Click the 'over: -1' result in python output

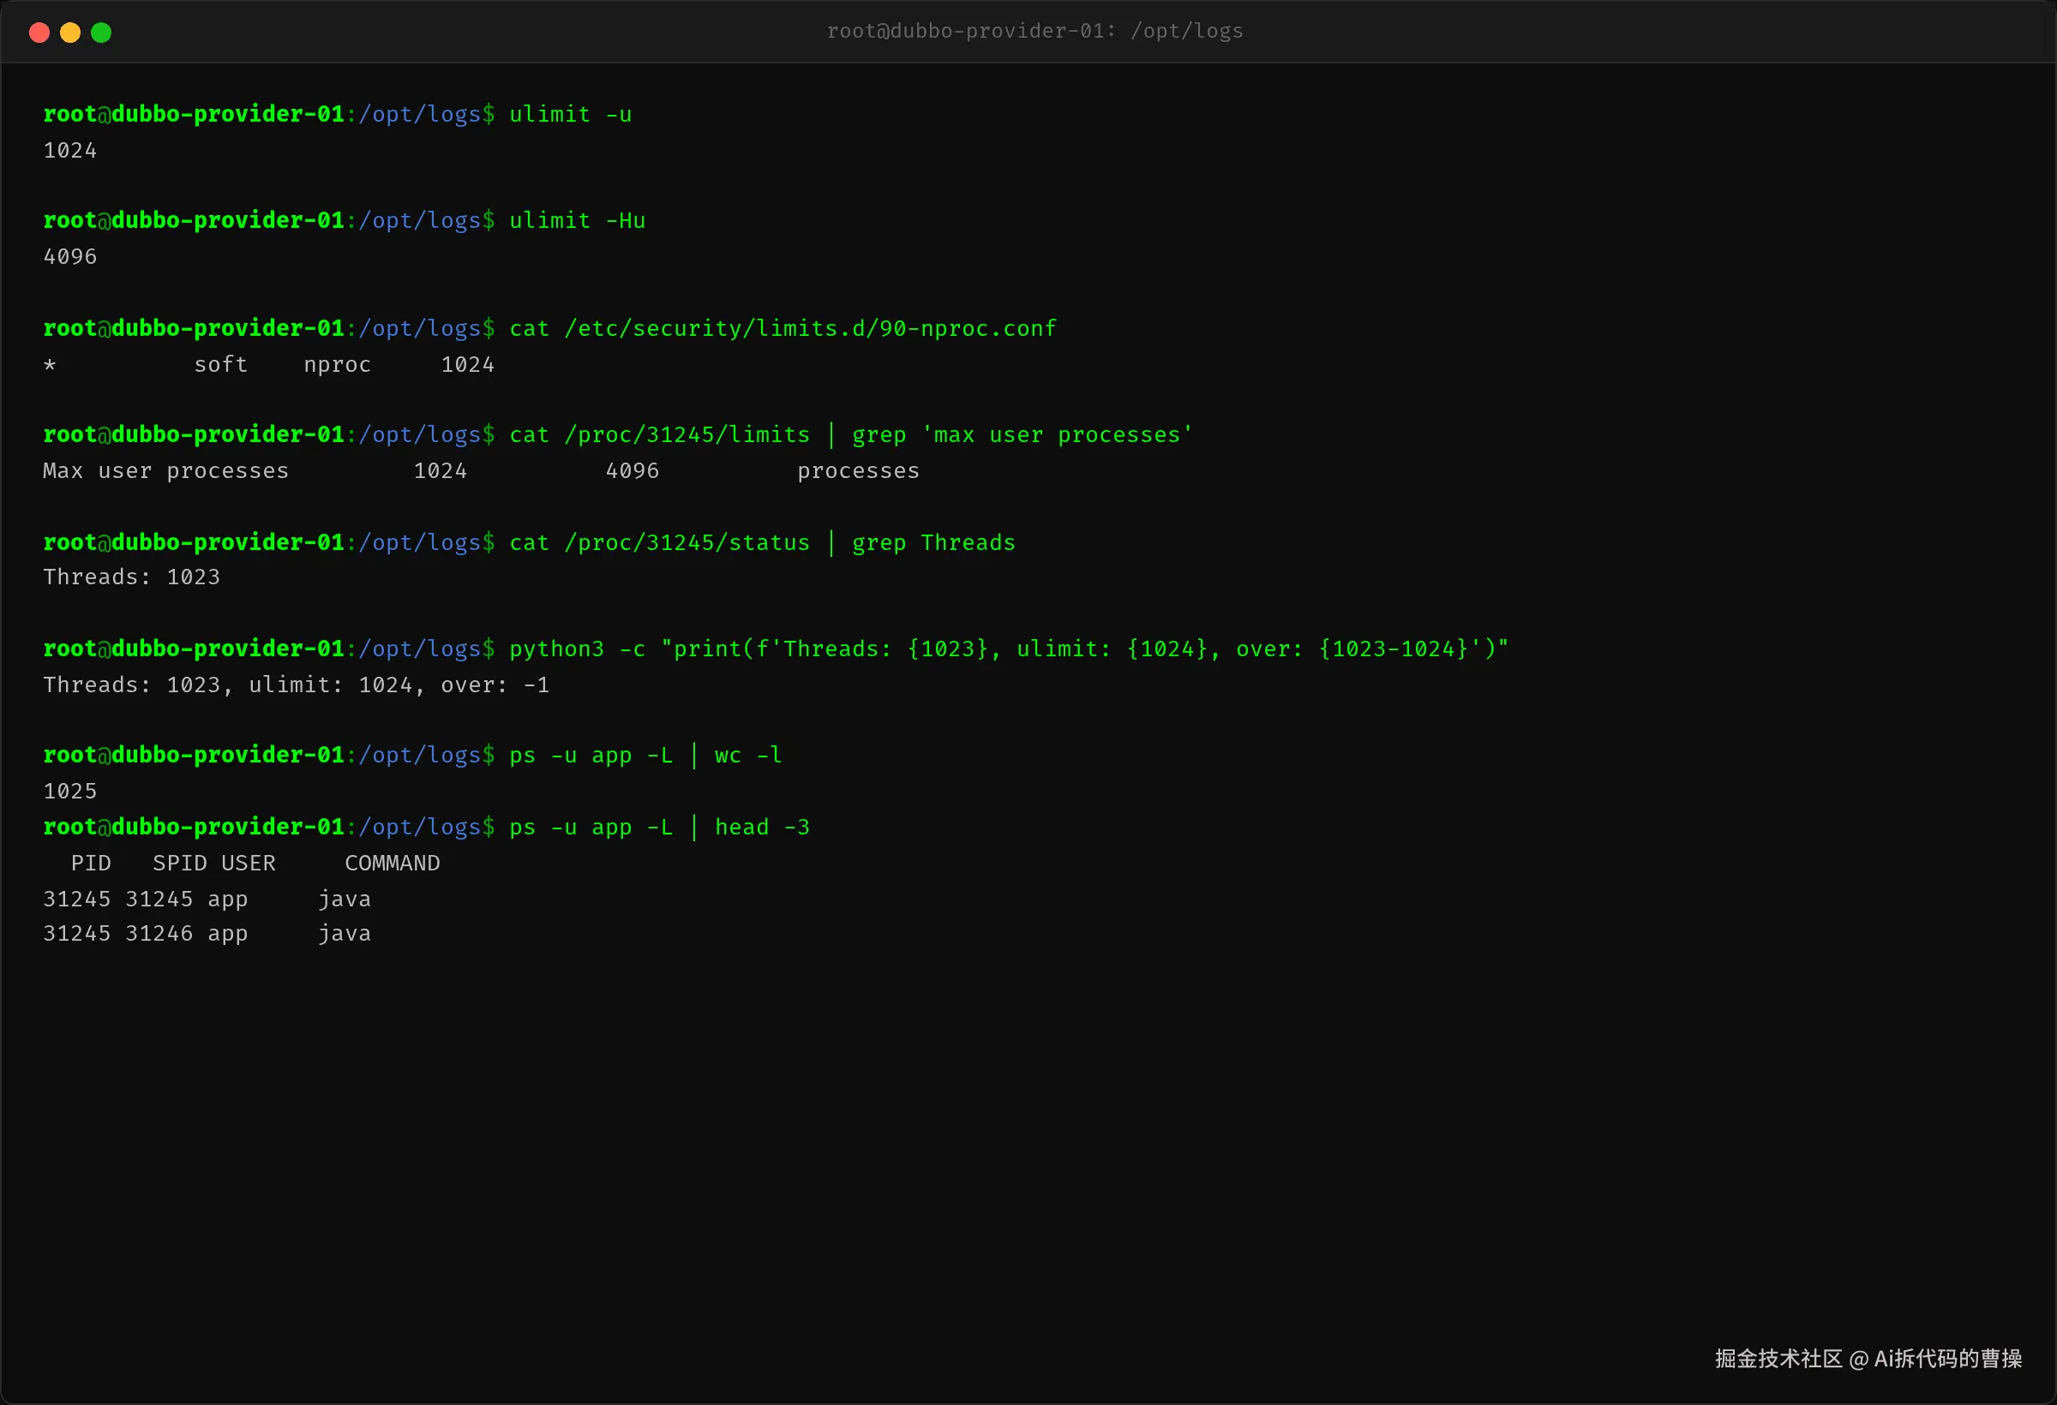(495, 685)
